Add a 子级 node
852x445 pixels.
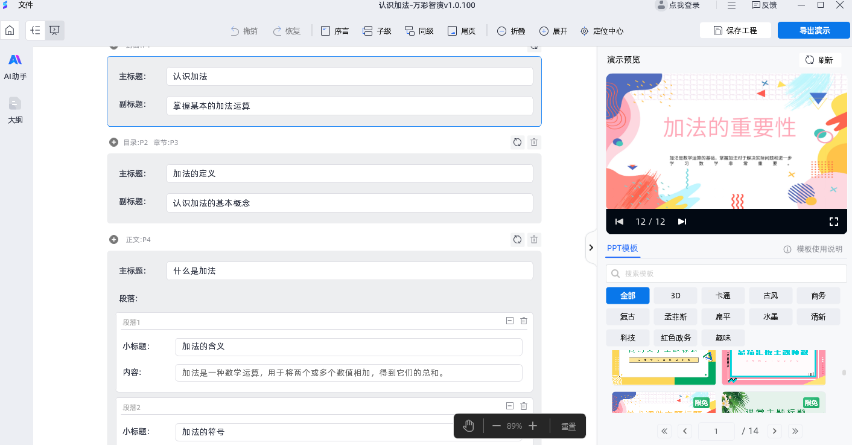pos(377,31)
